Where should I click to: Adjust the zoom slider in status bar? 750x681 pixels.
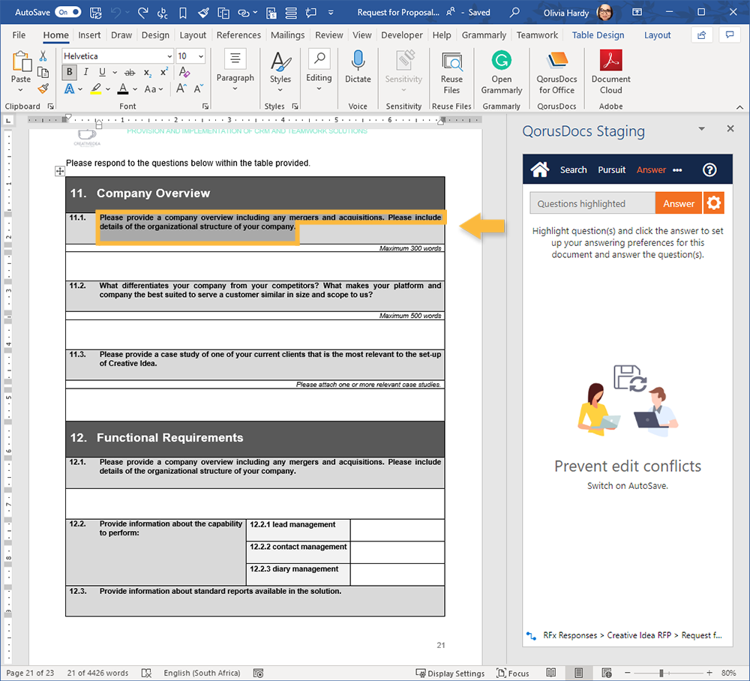tap(661, 673)
